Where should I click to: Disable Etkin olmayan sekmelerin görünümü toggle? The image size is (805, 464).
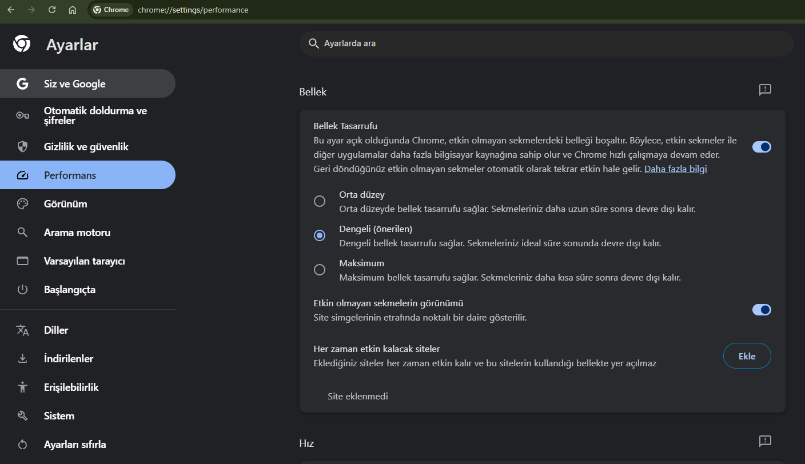(762, 310)
